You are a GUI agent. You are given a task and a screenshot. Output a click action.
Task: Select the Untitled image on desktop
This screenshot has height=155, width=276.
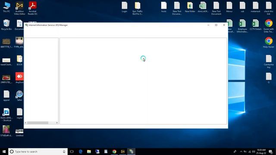(x=19, y=133)
